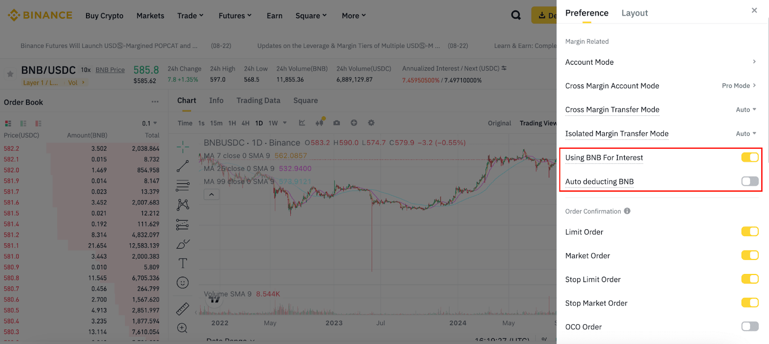Click the chart zoom-in magnifier tool
The height and width of the screenshot is (344, 769).
183,328
